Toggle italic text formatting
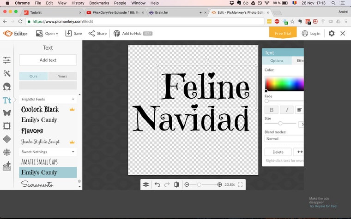 (287, 110)
